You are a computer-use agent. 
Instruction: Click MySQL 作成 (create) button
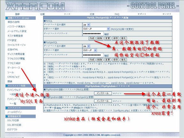pyautogui.click(x=92, y=38)
